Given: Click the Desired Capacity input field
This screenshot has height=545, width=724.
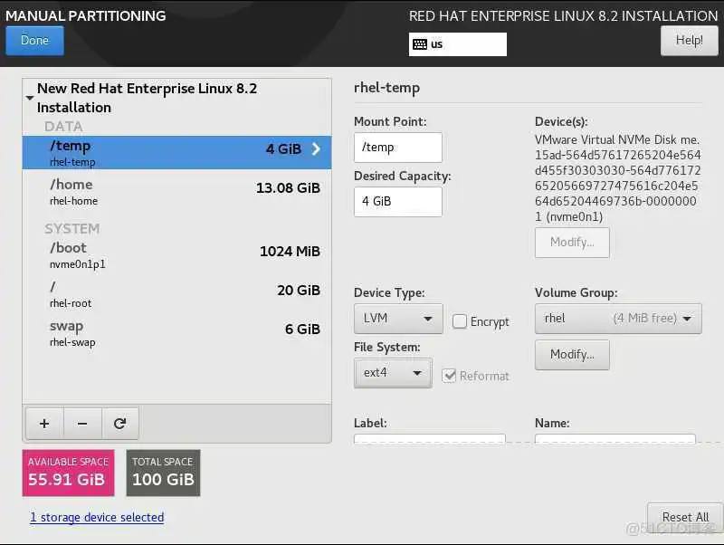Looking at the screenshot, I should [x=398, y=201].
